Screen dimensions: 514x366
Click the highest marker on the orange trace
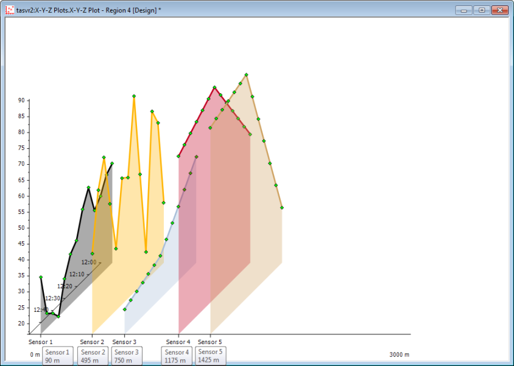[x=134, y=96]
